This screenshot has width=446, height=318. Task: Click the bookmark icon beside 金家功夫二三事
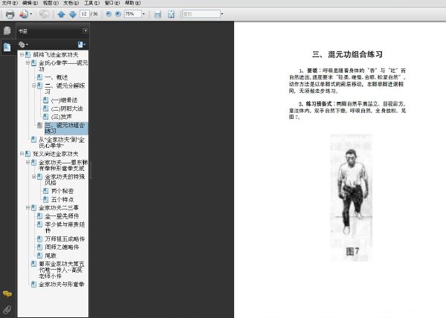coord(33,208)
